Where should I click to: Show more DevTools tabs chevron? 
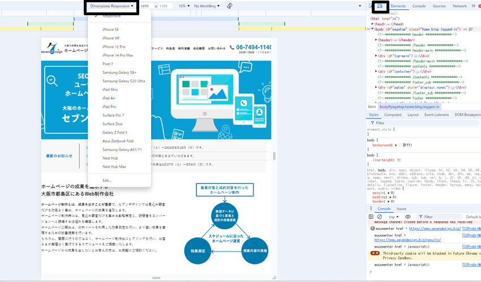tap(473, 6)
